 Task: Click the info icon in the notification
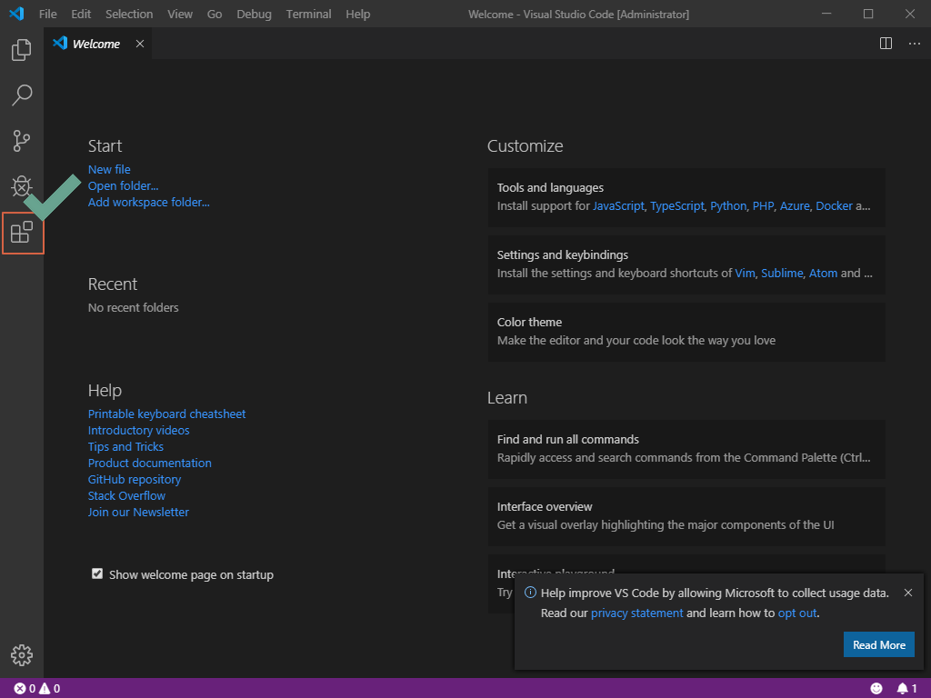tap(530, 593)
